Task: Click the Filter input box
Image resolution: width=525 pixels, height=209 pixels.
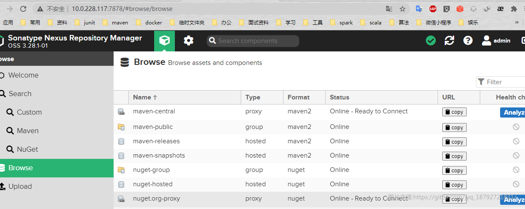Action: (x=501, y=82)
